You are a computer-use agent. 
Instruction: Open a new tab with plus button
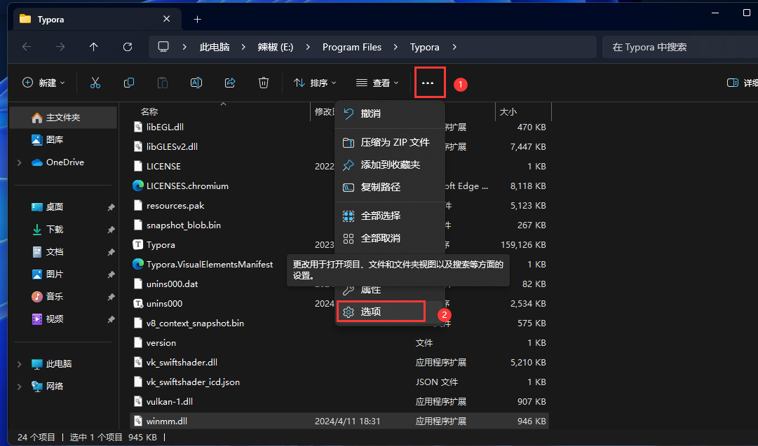point(197,20)
